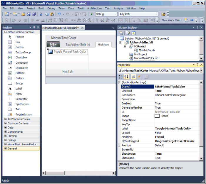Click the Image property swatch box
This screenshot has height=184, width=206.
(x=157, y=116)
